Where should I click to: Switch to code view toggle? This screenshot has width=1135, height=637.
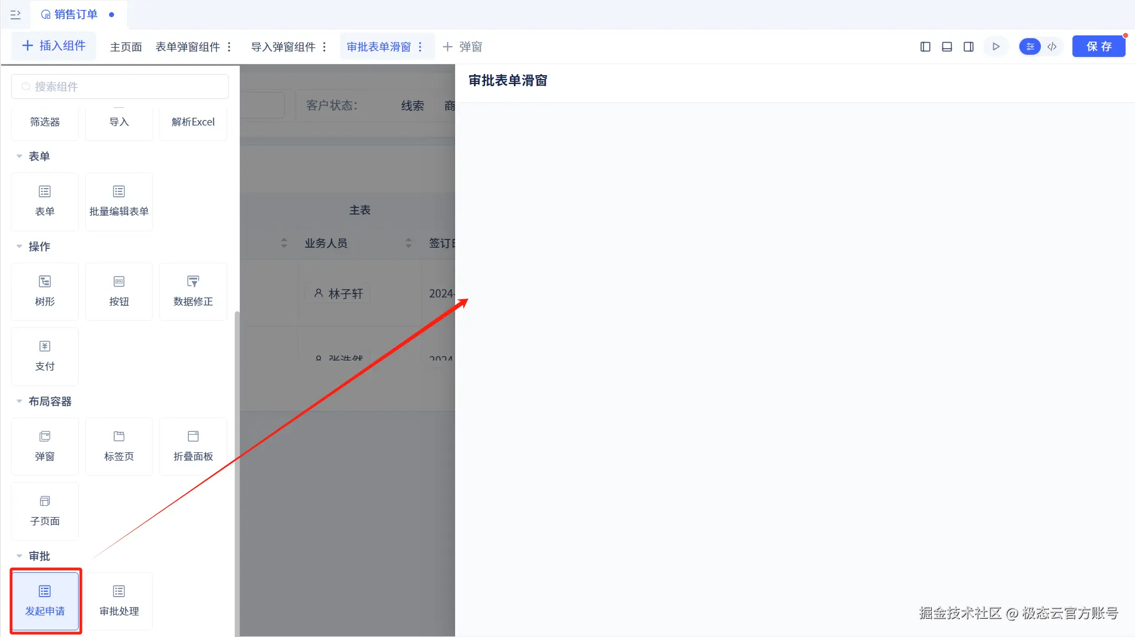(x=1052, y=46)
